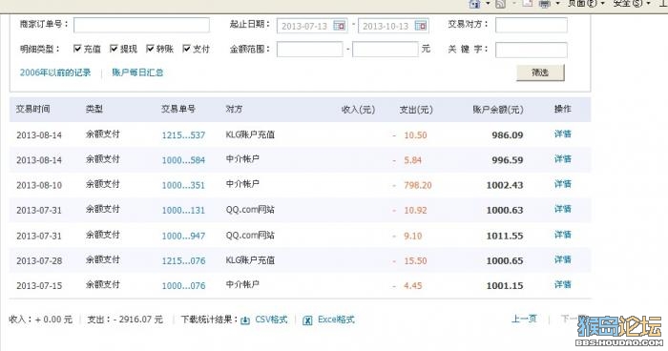Click the 账户余额(元) column header
This screenshot has width=668, height=351.
pyautogui.click(x=498, y=110)
